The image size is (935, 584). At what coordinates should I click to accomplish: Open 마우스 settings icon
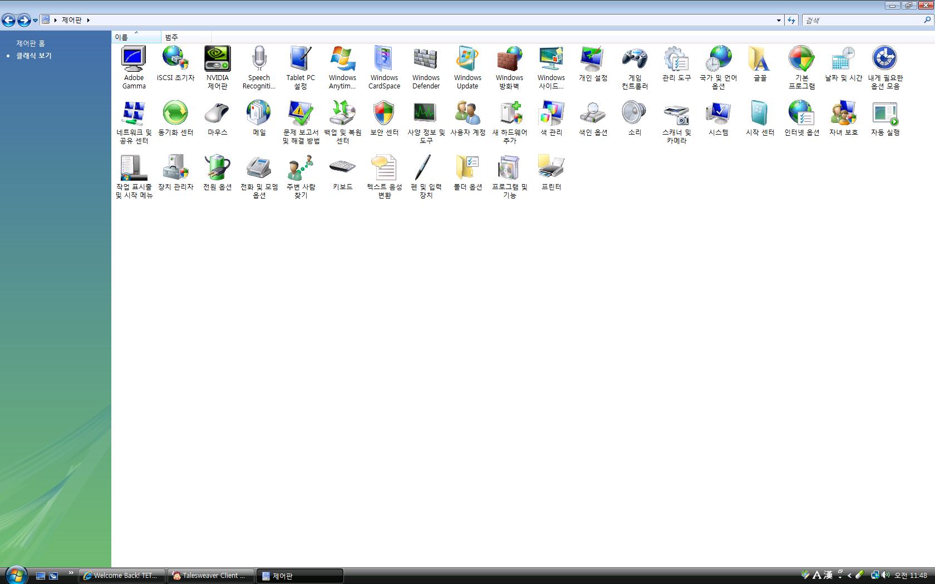click(217, 113)
